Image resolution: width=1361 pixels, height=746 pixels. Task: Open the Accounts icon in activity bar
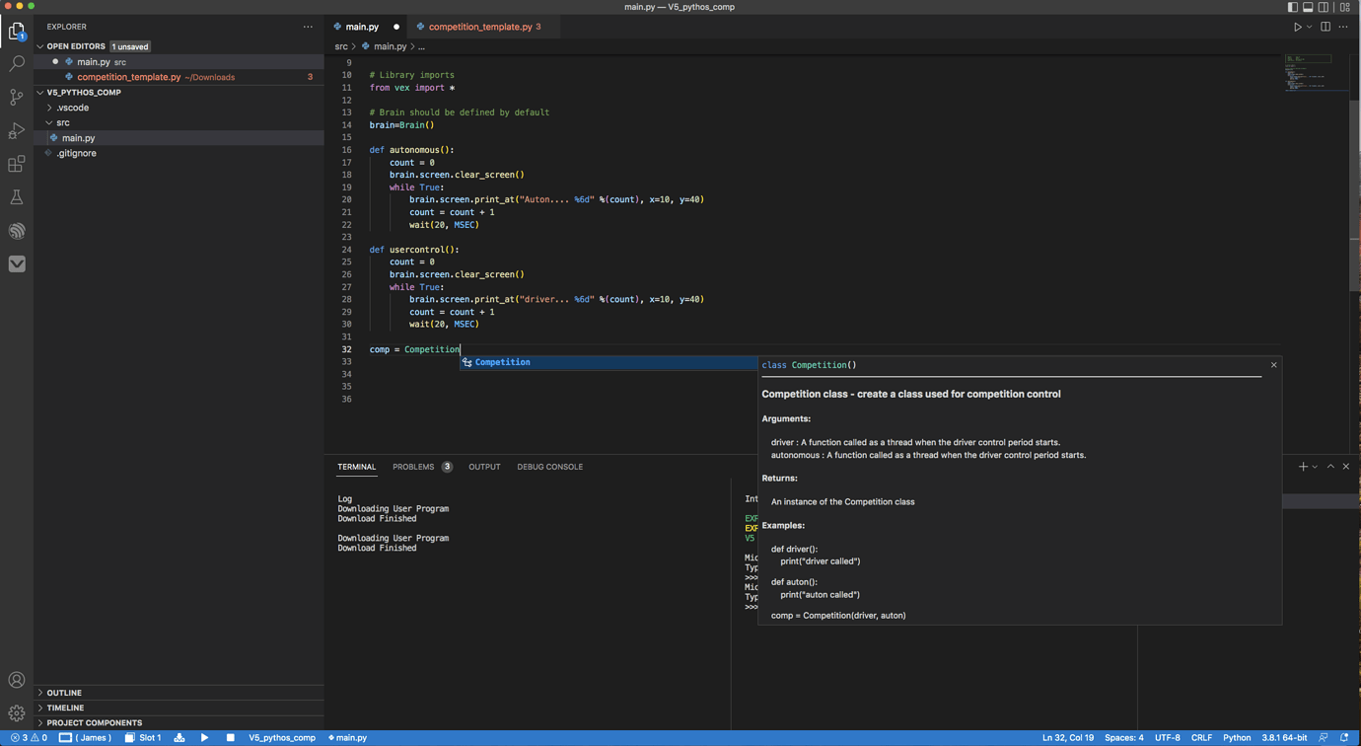pyautogui.click(x=17, y=680)
